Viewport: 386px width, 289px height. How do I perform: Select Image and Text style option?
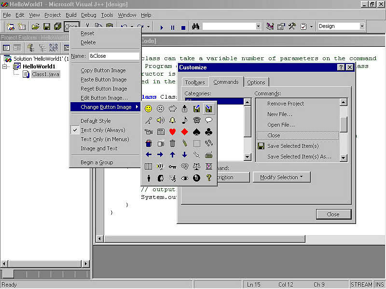click(x=105, y=148)
